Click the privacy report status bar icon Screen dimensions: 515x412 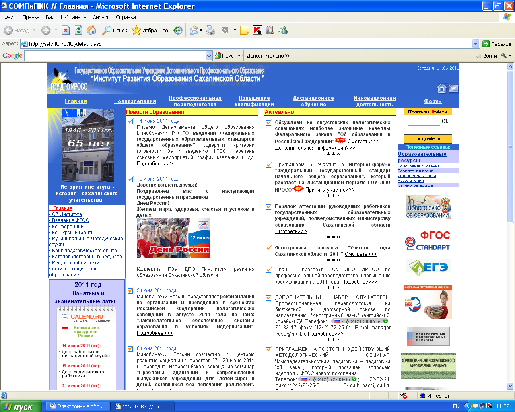(404, 396)
